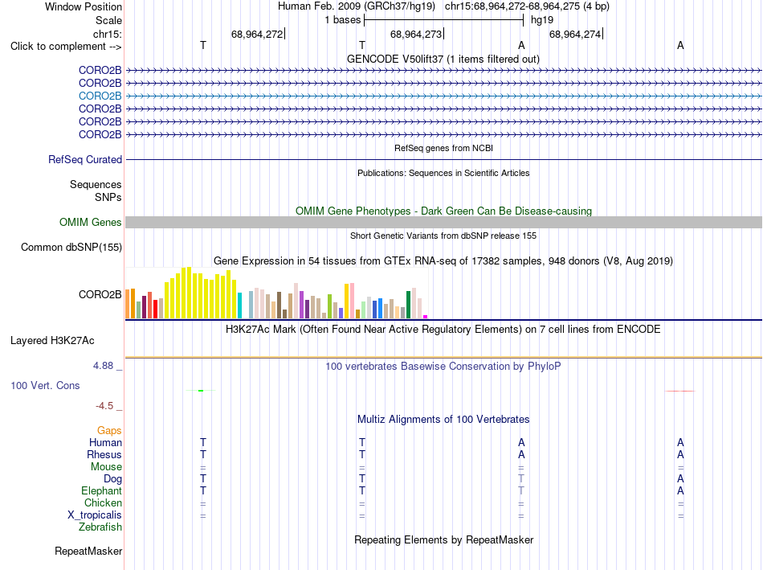
Task: Click the 4.88 PhyloP axis value
Action: click(103, 366)
